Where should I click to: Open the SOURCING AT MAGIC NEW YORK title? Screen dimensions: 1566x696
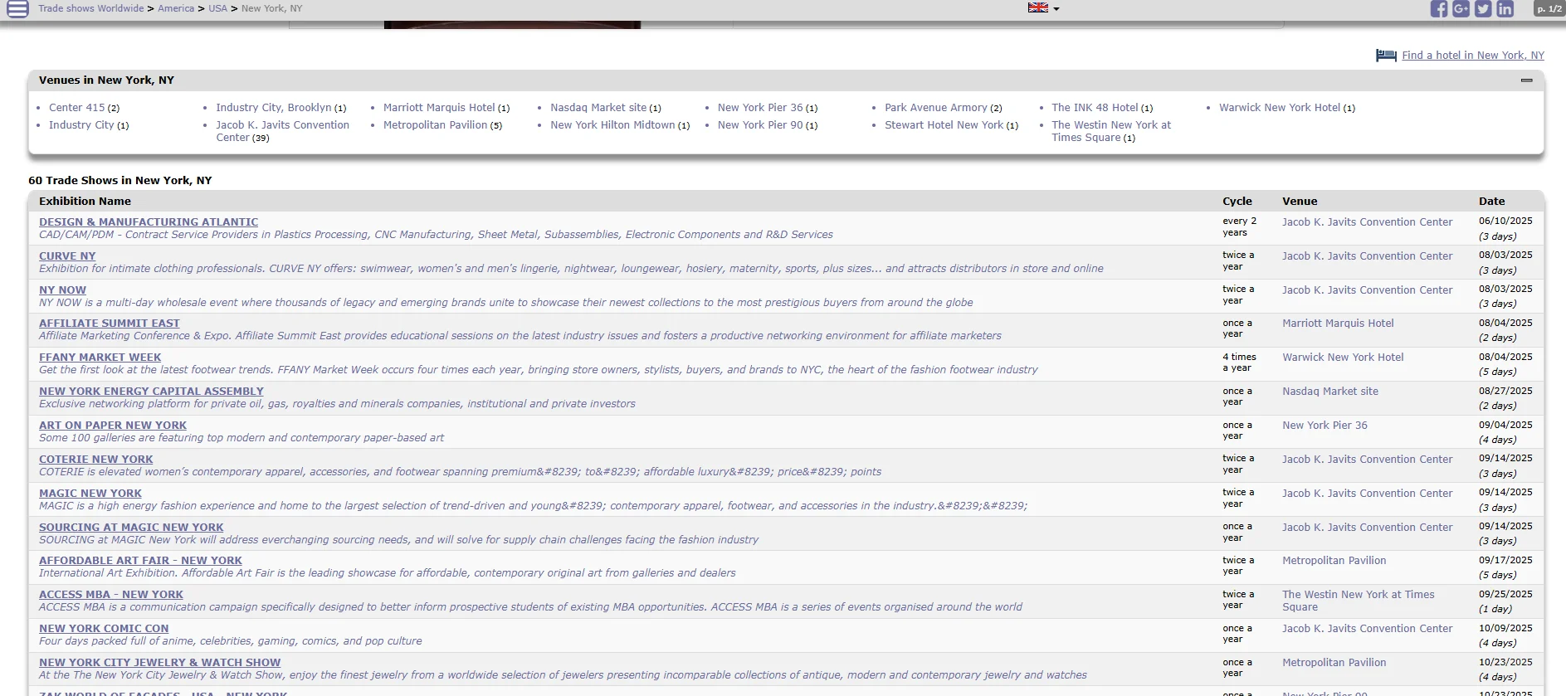(x=131, y=528)
